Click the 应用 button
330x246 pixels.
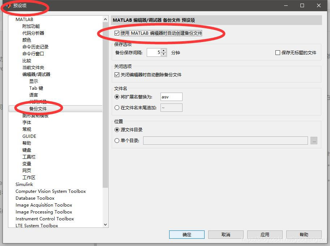[265, 235]
